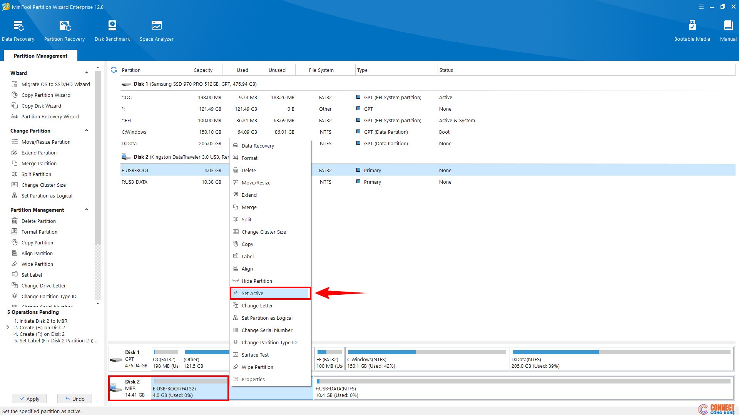
Task: Click the Set Partition as Logical sidebar icon
Action: click(15, 196)
